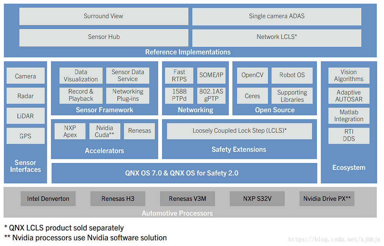
Task: Click the Robot OS box
Action: [292, 75]
